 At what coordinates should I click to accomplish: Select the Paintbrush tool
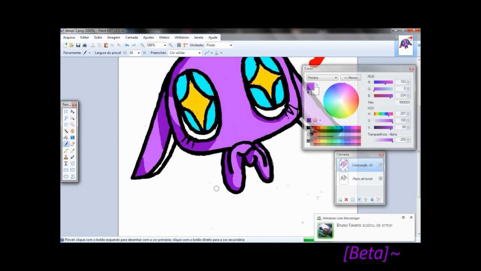pos(66,144)
